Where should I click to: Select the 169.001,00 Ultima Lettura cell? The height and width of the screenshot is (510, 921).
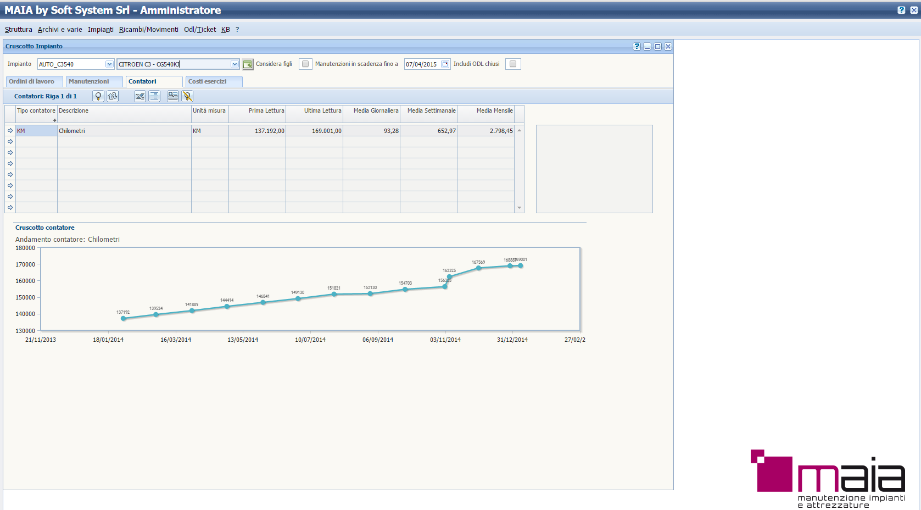[314, 131]
